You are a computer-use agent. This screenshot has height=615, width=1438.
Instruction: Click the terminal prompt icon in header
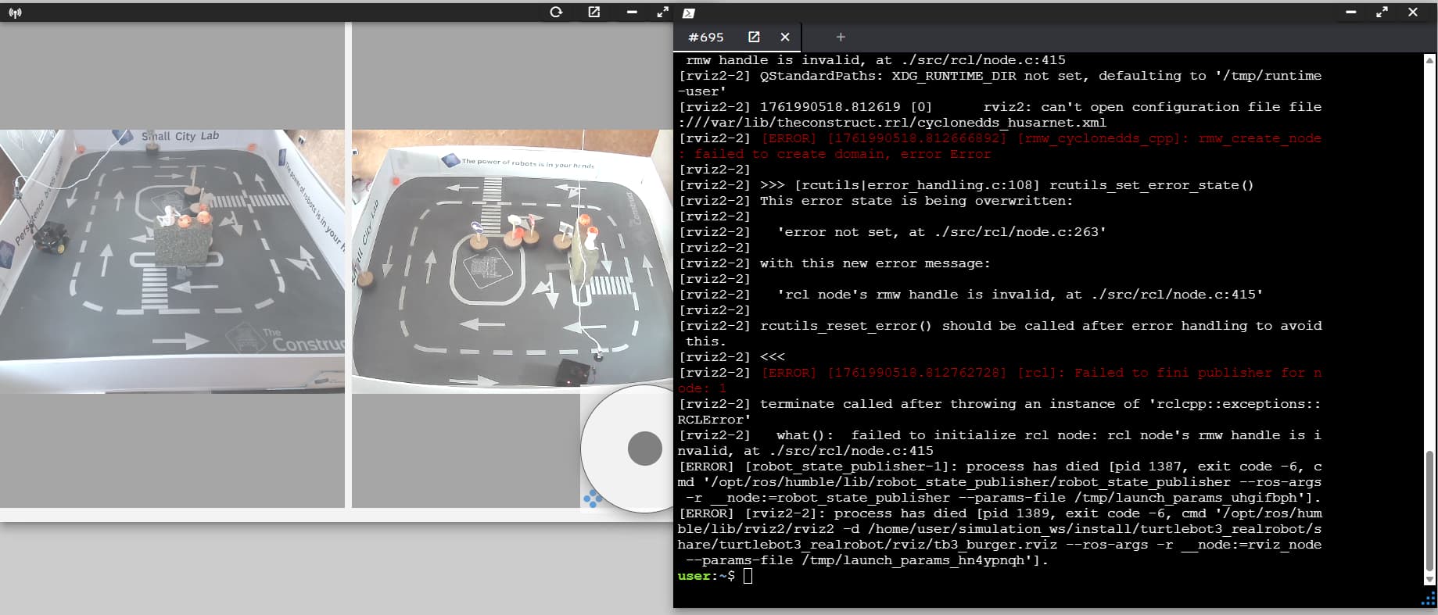688,13
